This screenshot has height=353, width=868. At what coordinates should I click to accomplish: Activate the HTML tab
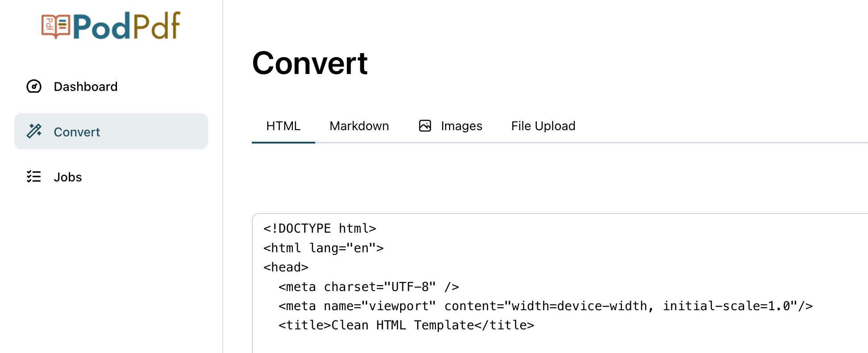point(283,126)
